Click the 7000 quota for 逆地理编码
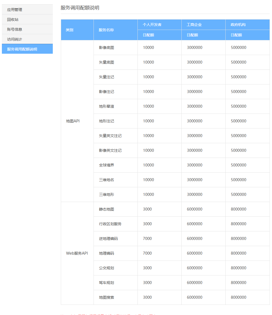The height and width of the screenshot is (315, 272). (147, 239)
